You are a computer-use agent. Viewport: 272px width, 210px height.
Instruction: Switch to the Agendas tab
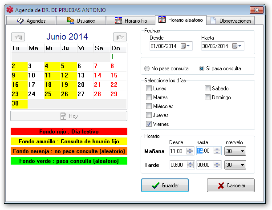(x=31, y=20)
